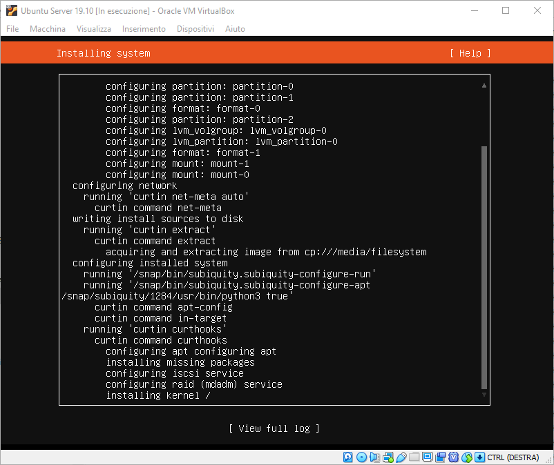Click the recording status icon

[440, 457]
